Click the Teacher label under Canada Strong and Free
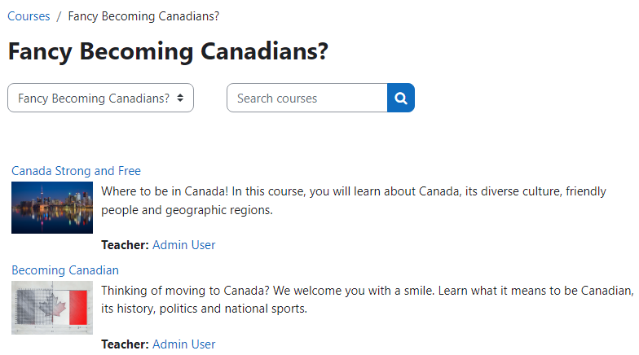Screen dimensions: 639x355 [x=125, y=245]
